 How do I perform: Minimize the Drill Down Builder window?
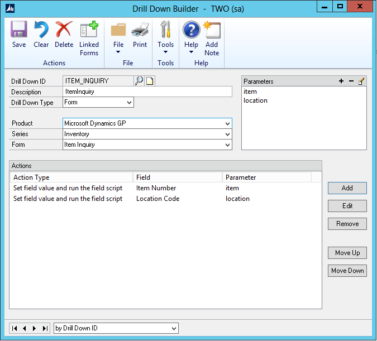[324, 7]
